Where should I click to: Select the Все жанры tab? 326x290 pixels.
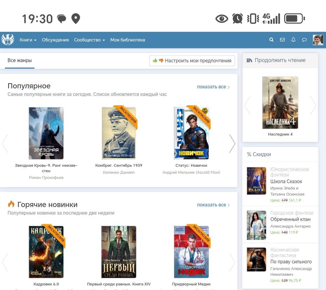point(20,61)
